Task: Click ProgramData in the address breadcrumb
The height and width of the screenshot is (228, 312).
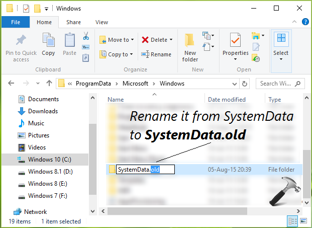Action: (x=93, y=84)
